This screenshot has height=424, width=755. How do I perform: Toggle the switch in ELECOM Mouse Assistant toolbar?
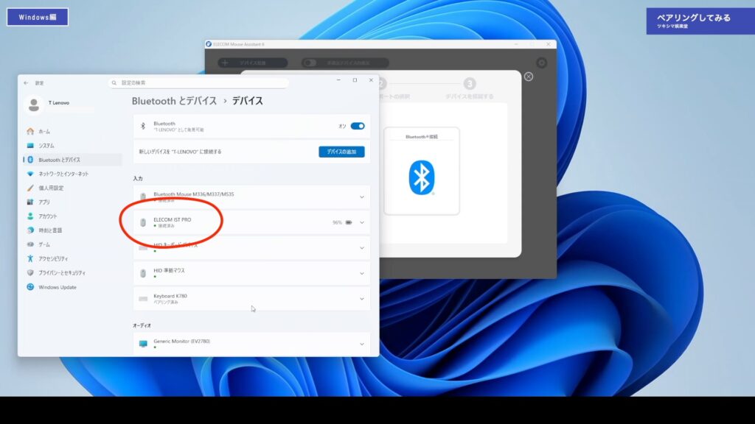[x=310, y=63]
